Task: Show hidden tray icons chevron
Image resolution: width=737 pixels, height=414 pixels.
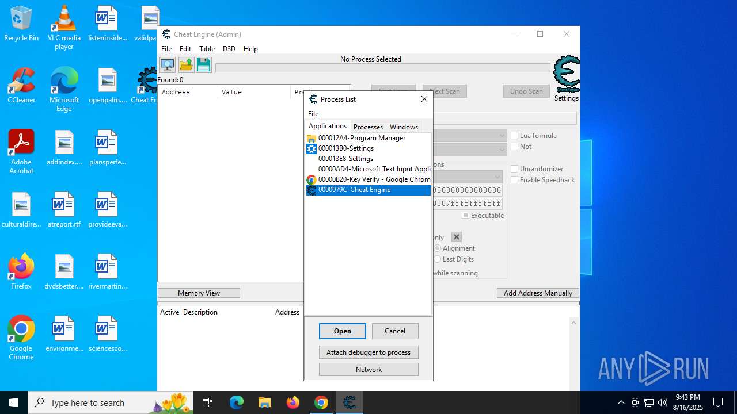Action: [x=621, y=402]
